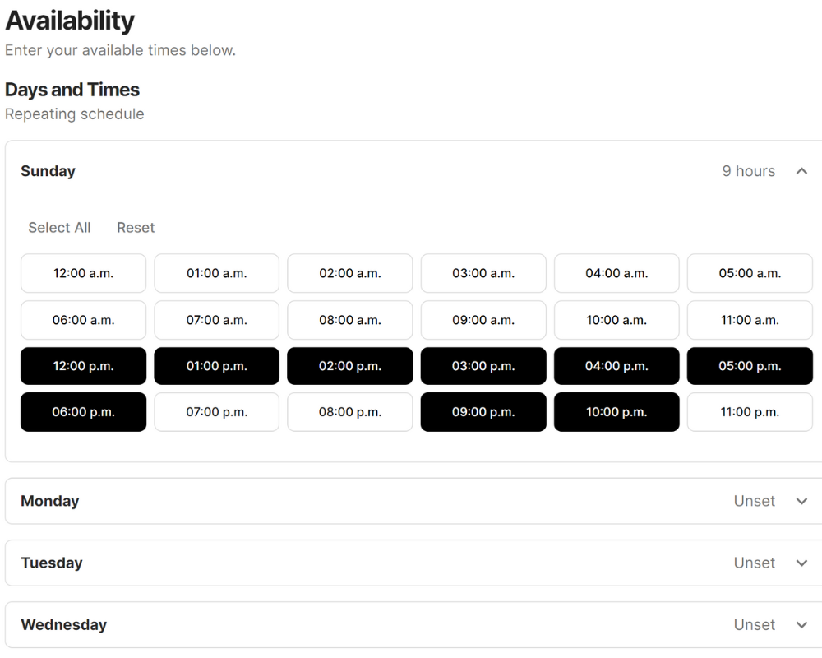Collapse the Sunday availability section
The height and width of the screenshot is (658, 822).
point(801,171)
